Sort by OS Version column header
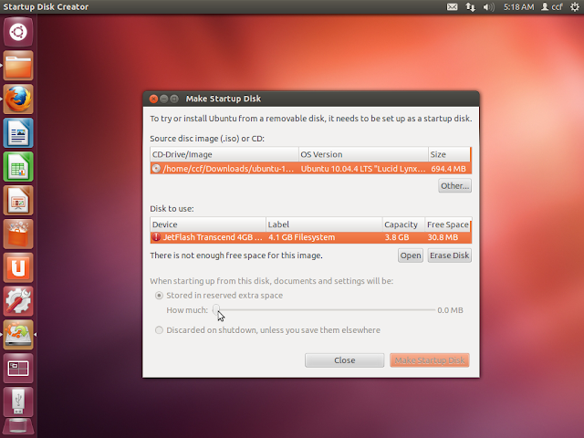Viewport: 584px width, 438px height. [x=363, y=154]
